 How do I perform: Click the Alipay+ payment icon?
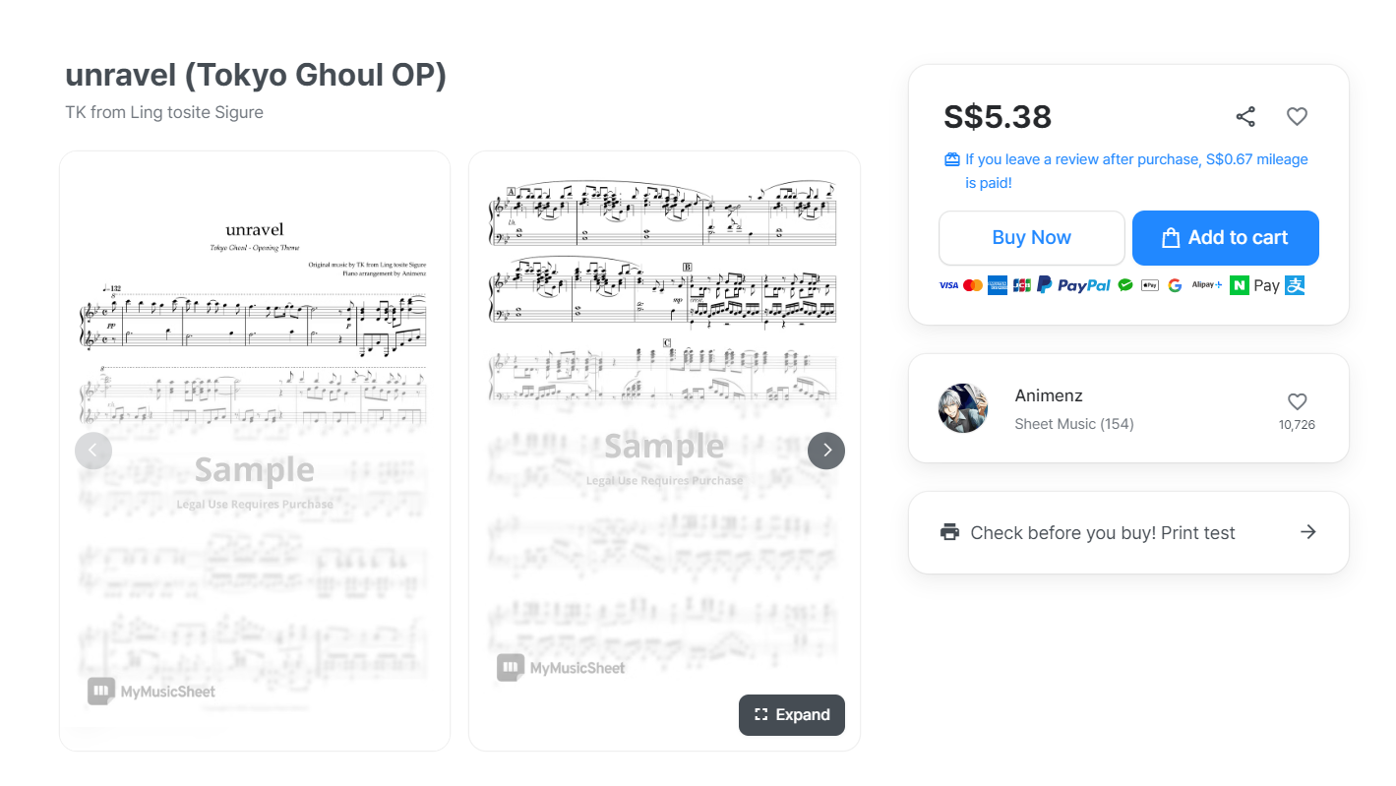[1206, 285]
